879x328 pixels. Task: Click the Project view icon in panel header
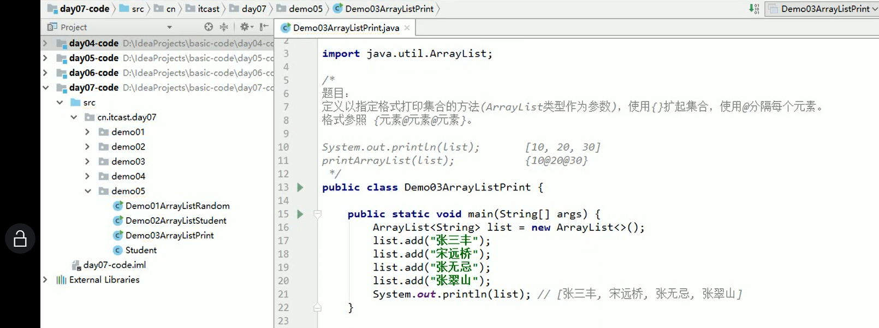[x=52, y=27]
